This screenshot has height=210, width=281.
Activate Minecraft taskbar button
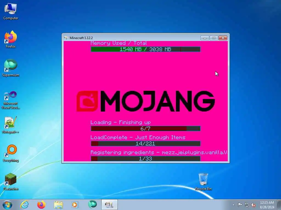tap(109, 205)
